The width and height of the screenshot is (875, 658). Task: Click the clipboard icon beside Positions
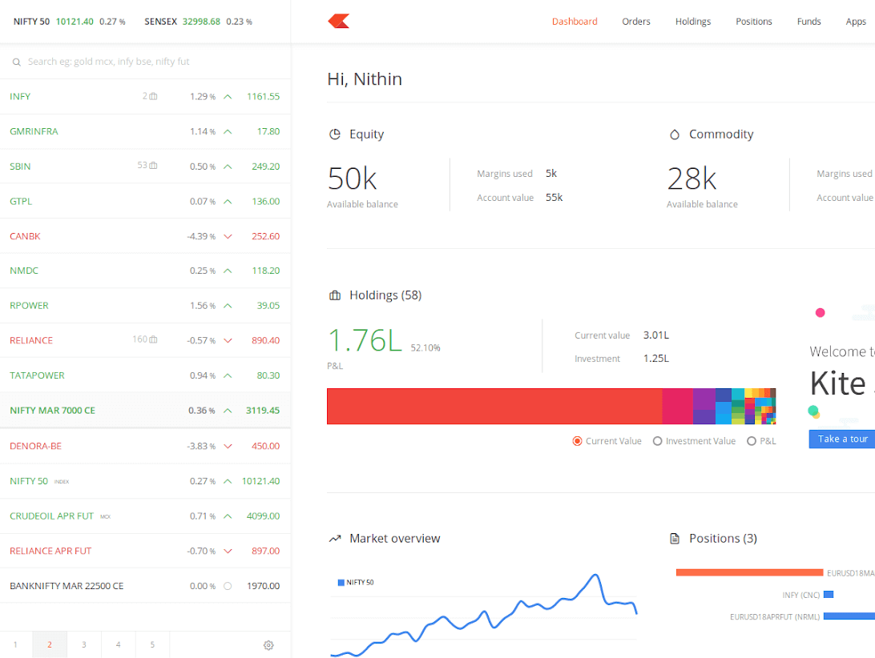tap(674, 538)
